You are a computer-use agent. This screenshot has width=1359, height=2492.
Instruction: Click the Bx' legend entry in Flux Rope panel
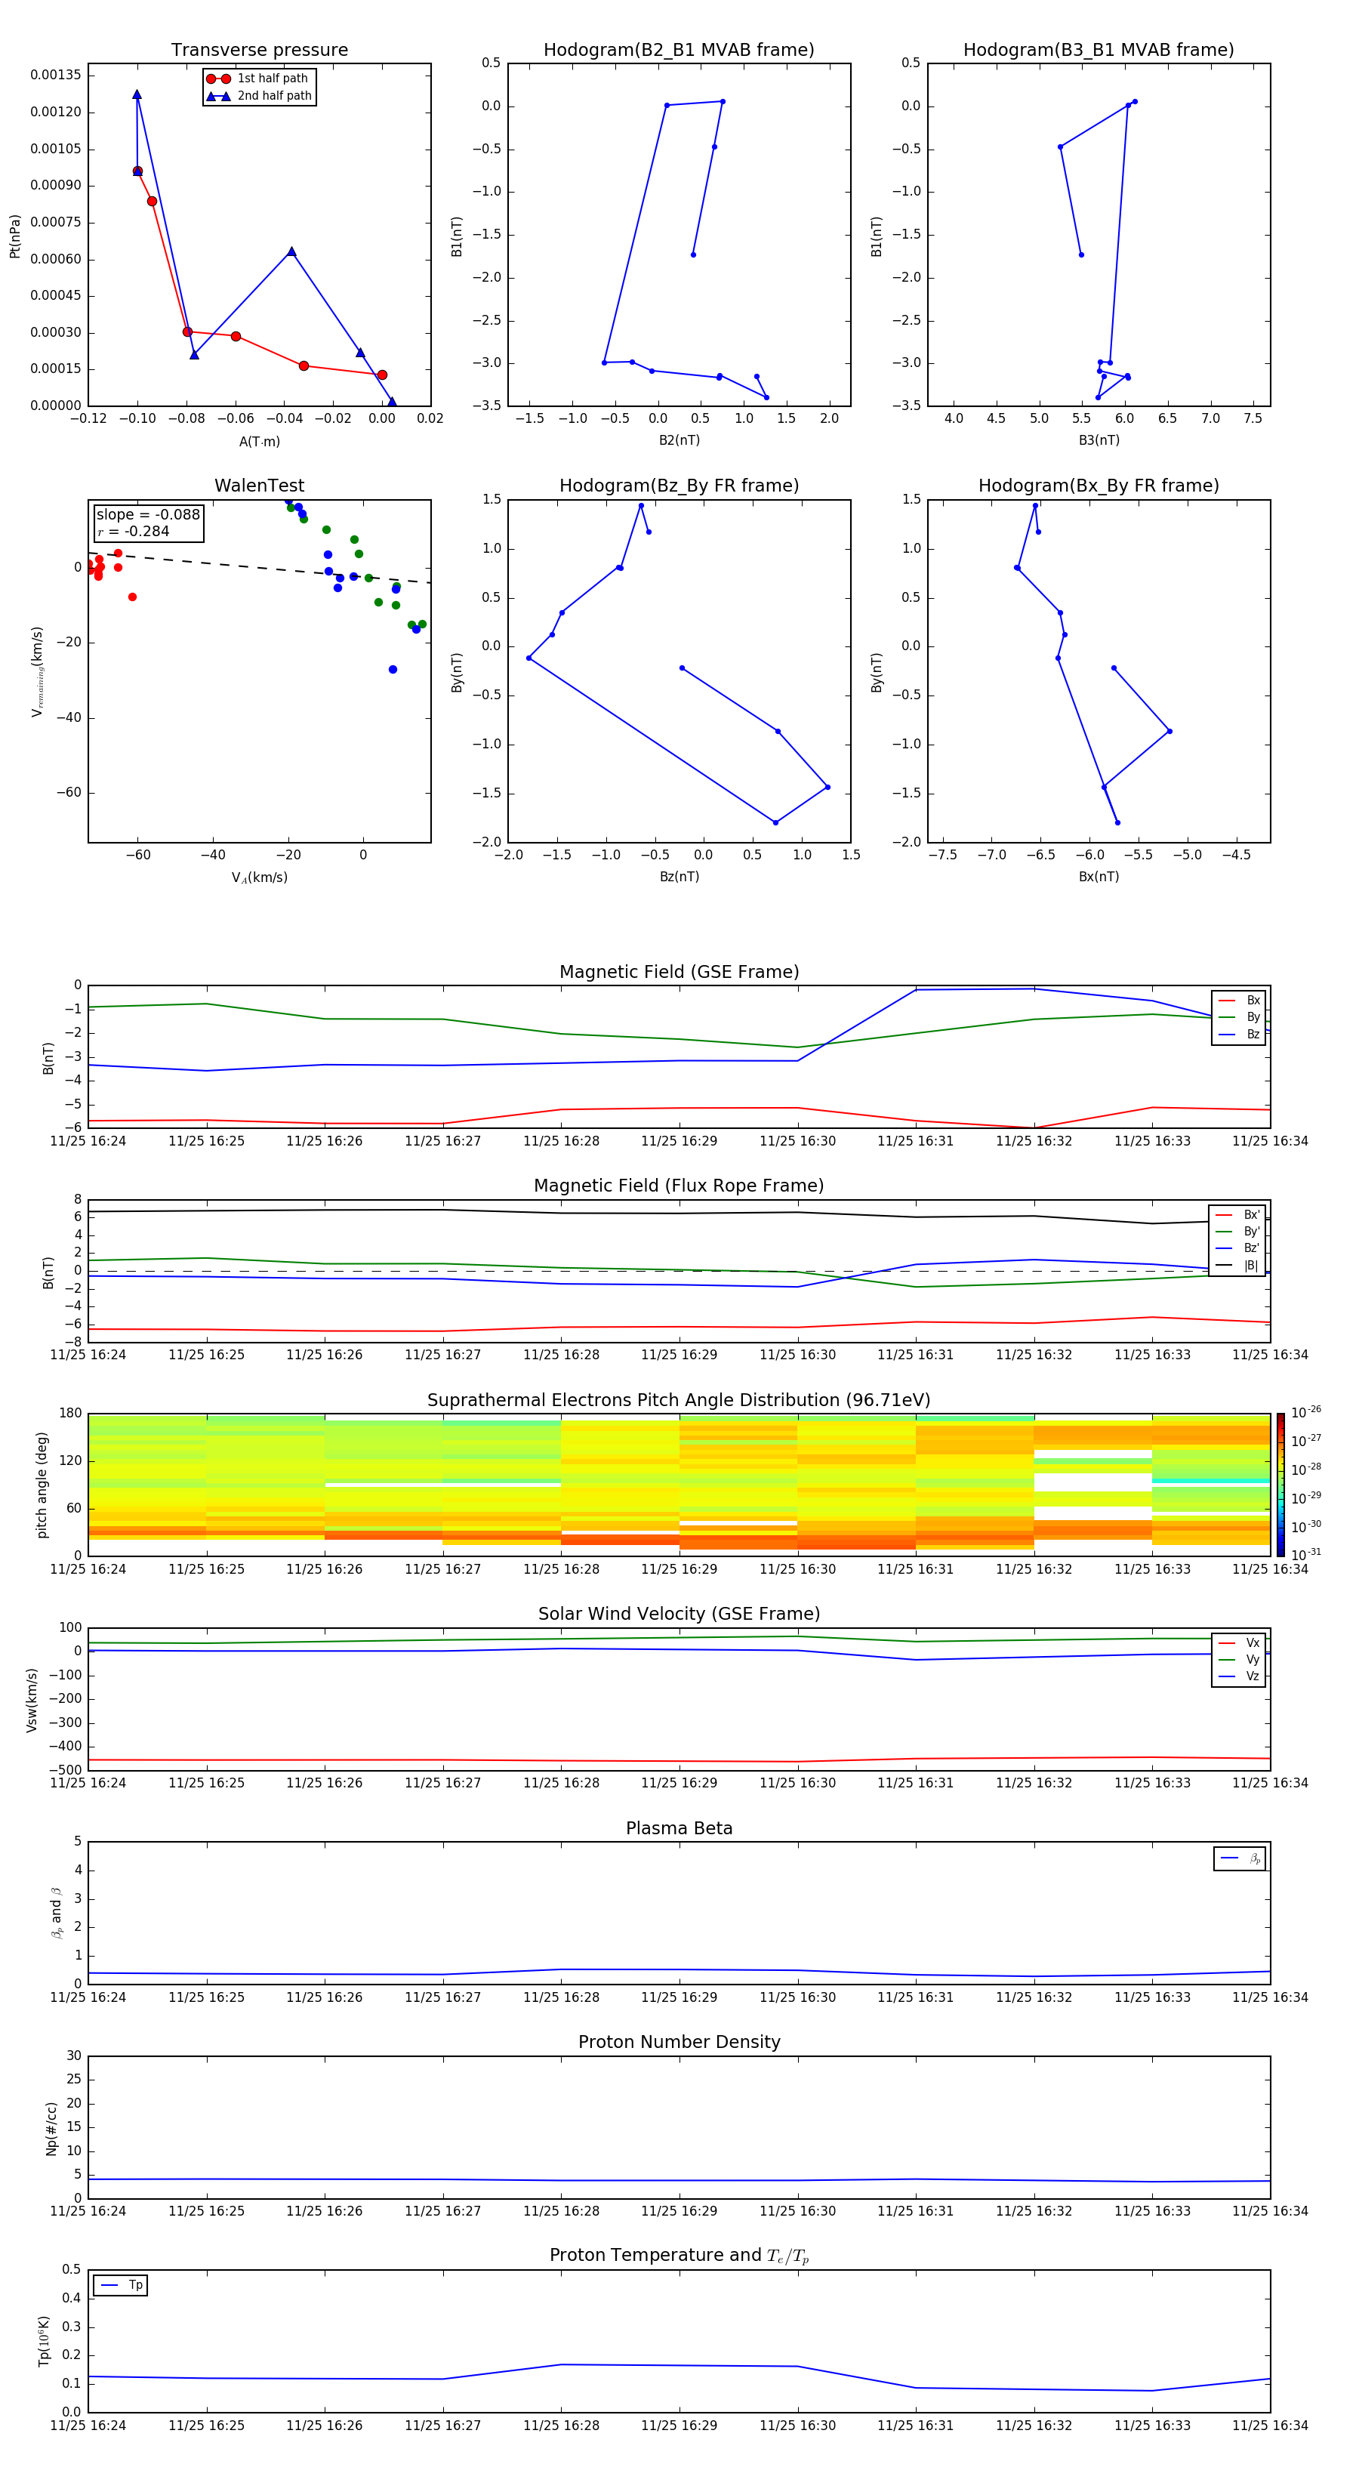tap(1237, 1215)
